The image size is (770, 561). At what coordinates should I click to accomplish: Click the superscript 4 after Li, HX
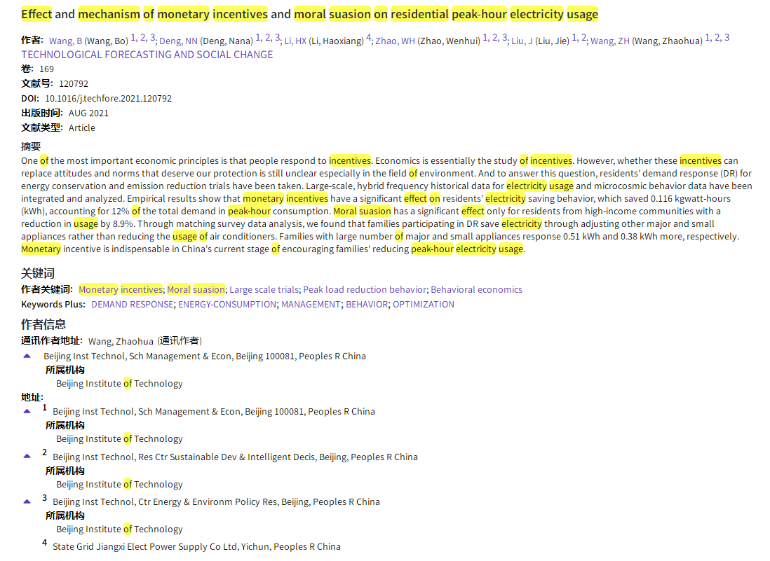pyautogui.click(x=369, y=38)
